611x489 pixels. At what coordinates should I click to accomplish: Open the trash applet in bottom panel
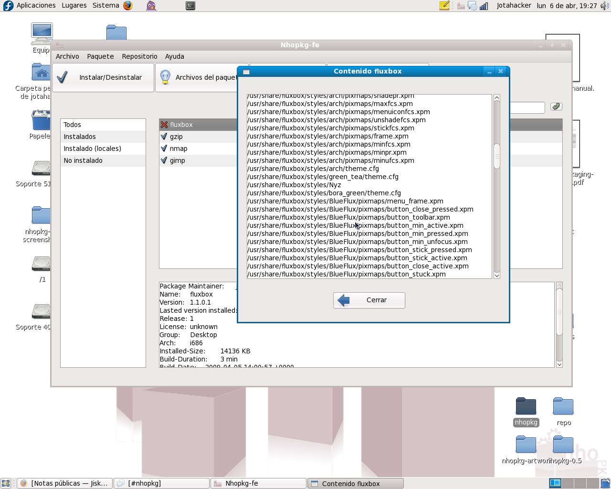pos(605,483)
